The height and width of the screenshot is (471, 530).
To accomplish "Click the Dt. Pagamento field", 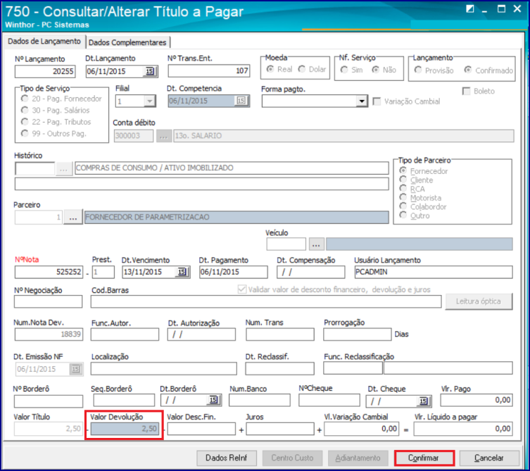I will coord(234,272).
